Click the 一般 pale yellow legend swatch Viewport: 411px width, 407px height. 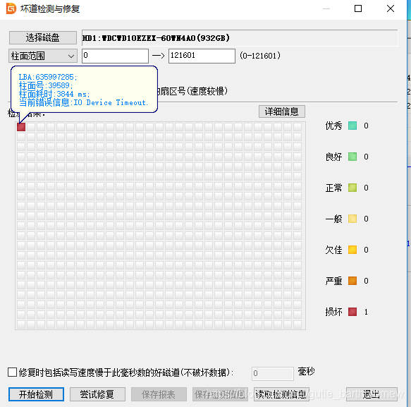tap(352, 219)
